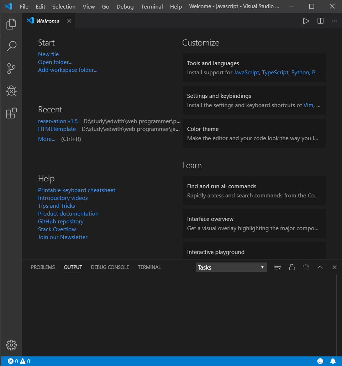
Task: Open the Debug menu
Action: tap(125, 6)
